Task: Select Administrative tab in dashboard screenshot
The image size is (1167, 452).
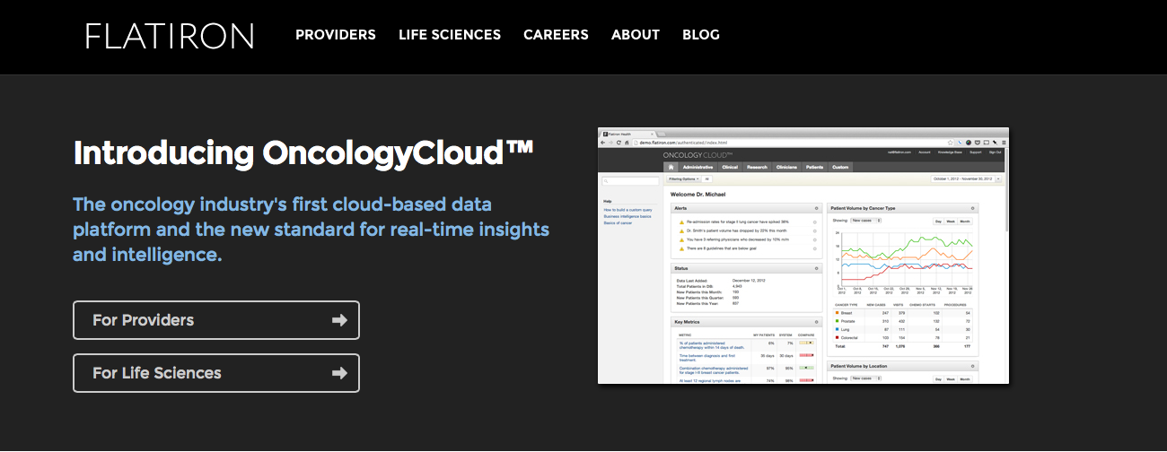Action: point(698,167)
